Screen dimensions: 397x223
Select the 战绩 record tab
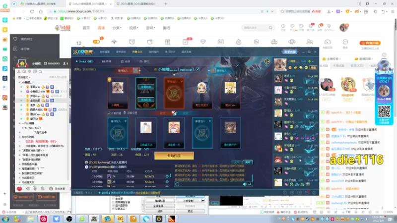coord(126,61)
